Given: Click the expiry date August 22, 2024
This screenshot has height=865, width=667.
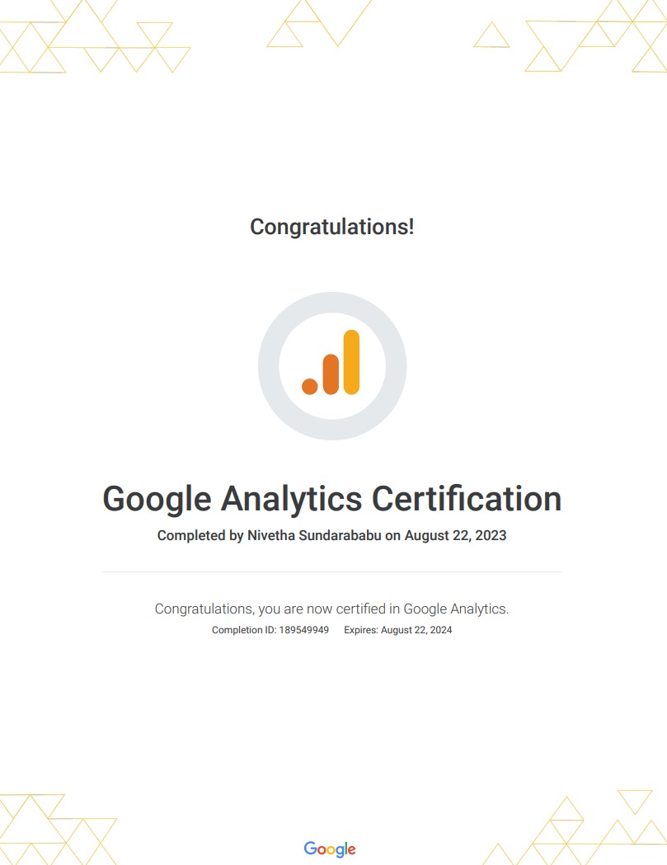Looking at the screenshot, I should coord(416,631).
